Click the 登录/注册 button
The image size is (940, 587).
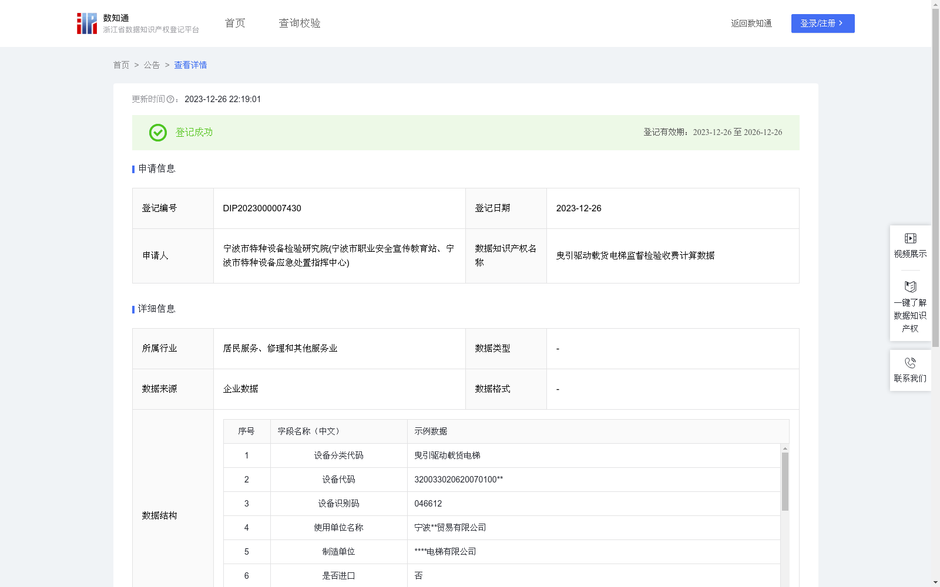[x=822, y=23]
